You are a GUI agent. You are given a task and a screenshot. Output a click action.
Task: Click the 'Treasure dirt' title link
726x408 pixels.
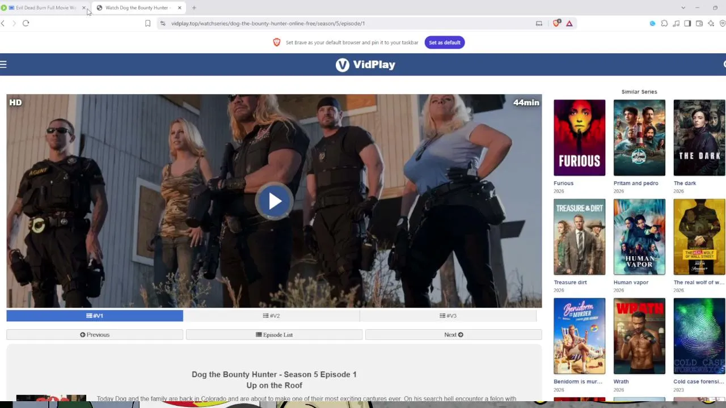point(570,282)
